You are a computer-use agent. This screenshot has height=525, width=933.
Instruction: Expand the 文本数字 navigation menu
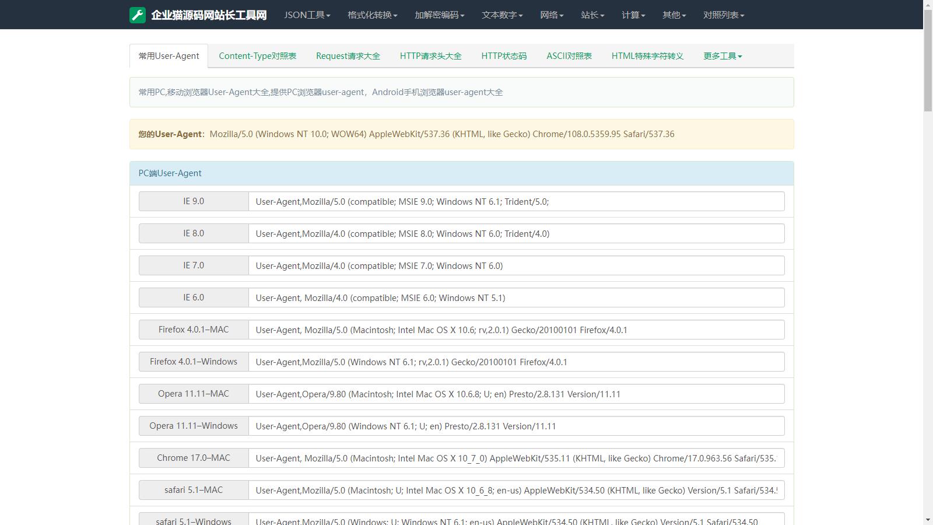click(x=501, y=15)
